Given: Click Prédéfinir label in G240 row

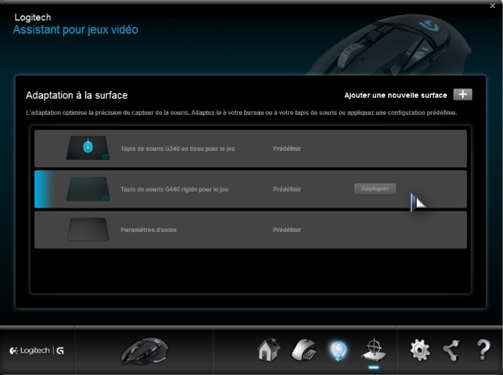Looking at the screenshot, I should (287, 149).
